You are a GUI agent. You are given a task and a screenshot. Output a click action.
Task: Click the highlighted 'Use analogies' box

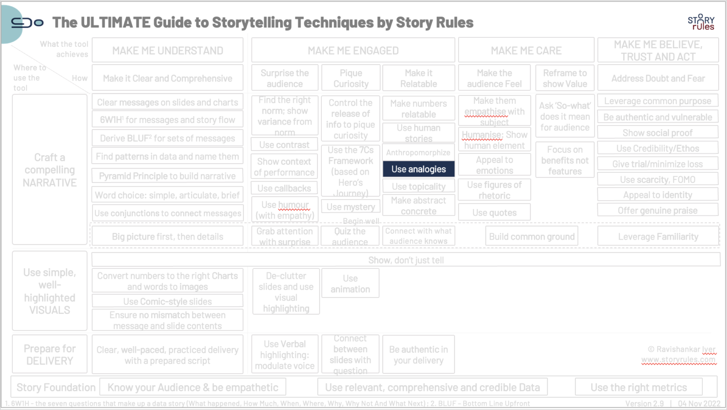(418, 169)
